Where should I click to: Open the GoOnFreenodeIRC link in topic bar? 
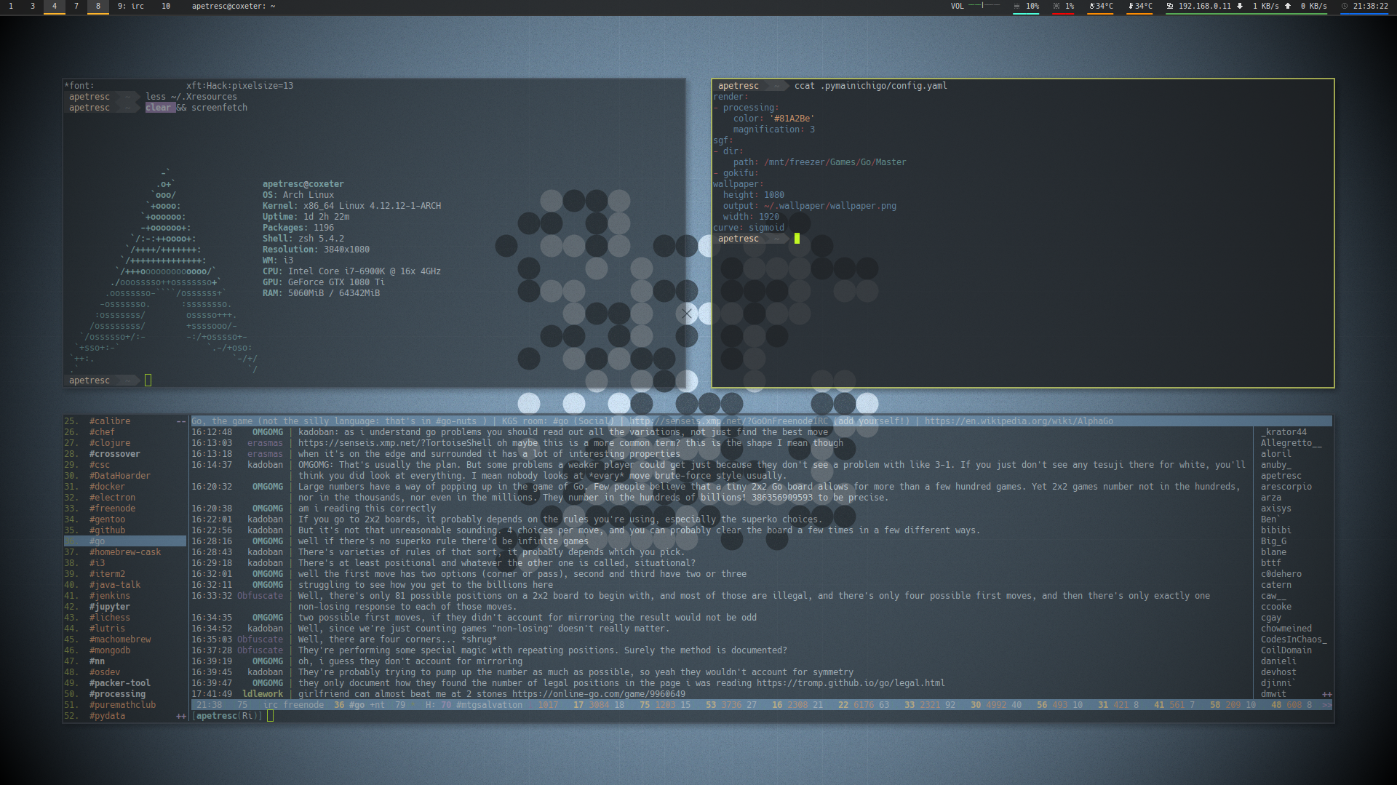(728, 421)
